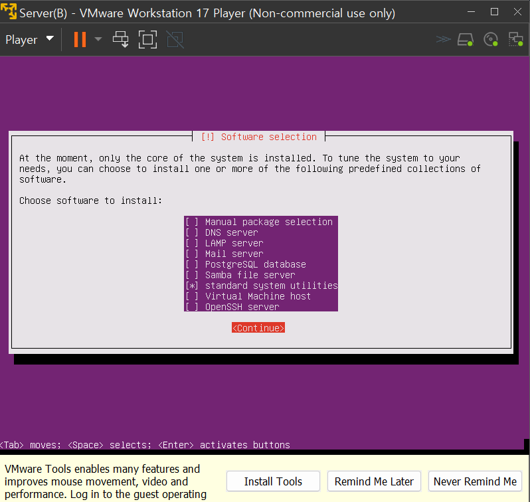Click the Unity mode icon
Screen dimensions: 530x502
tap(175, 40)
